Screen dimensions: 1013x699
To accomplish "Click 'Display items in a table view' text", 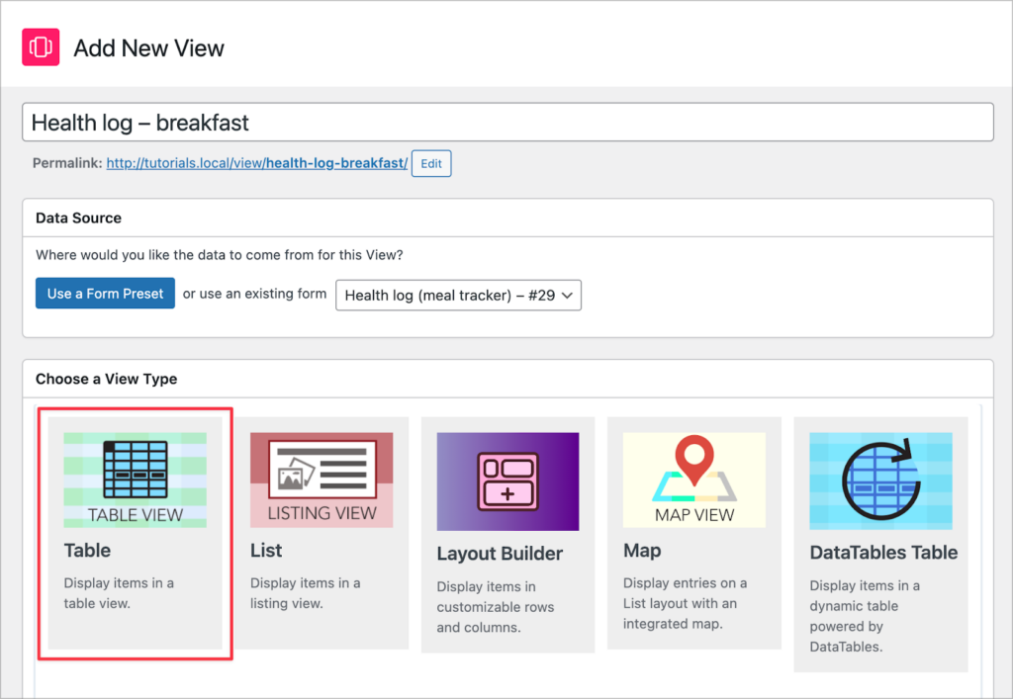I will (x=119, y=593).
